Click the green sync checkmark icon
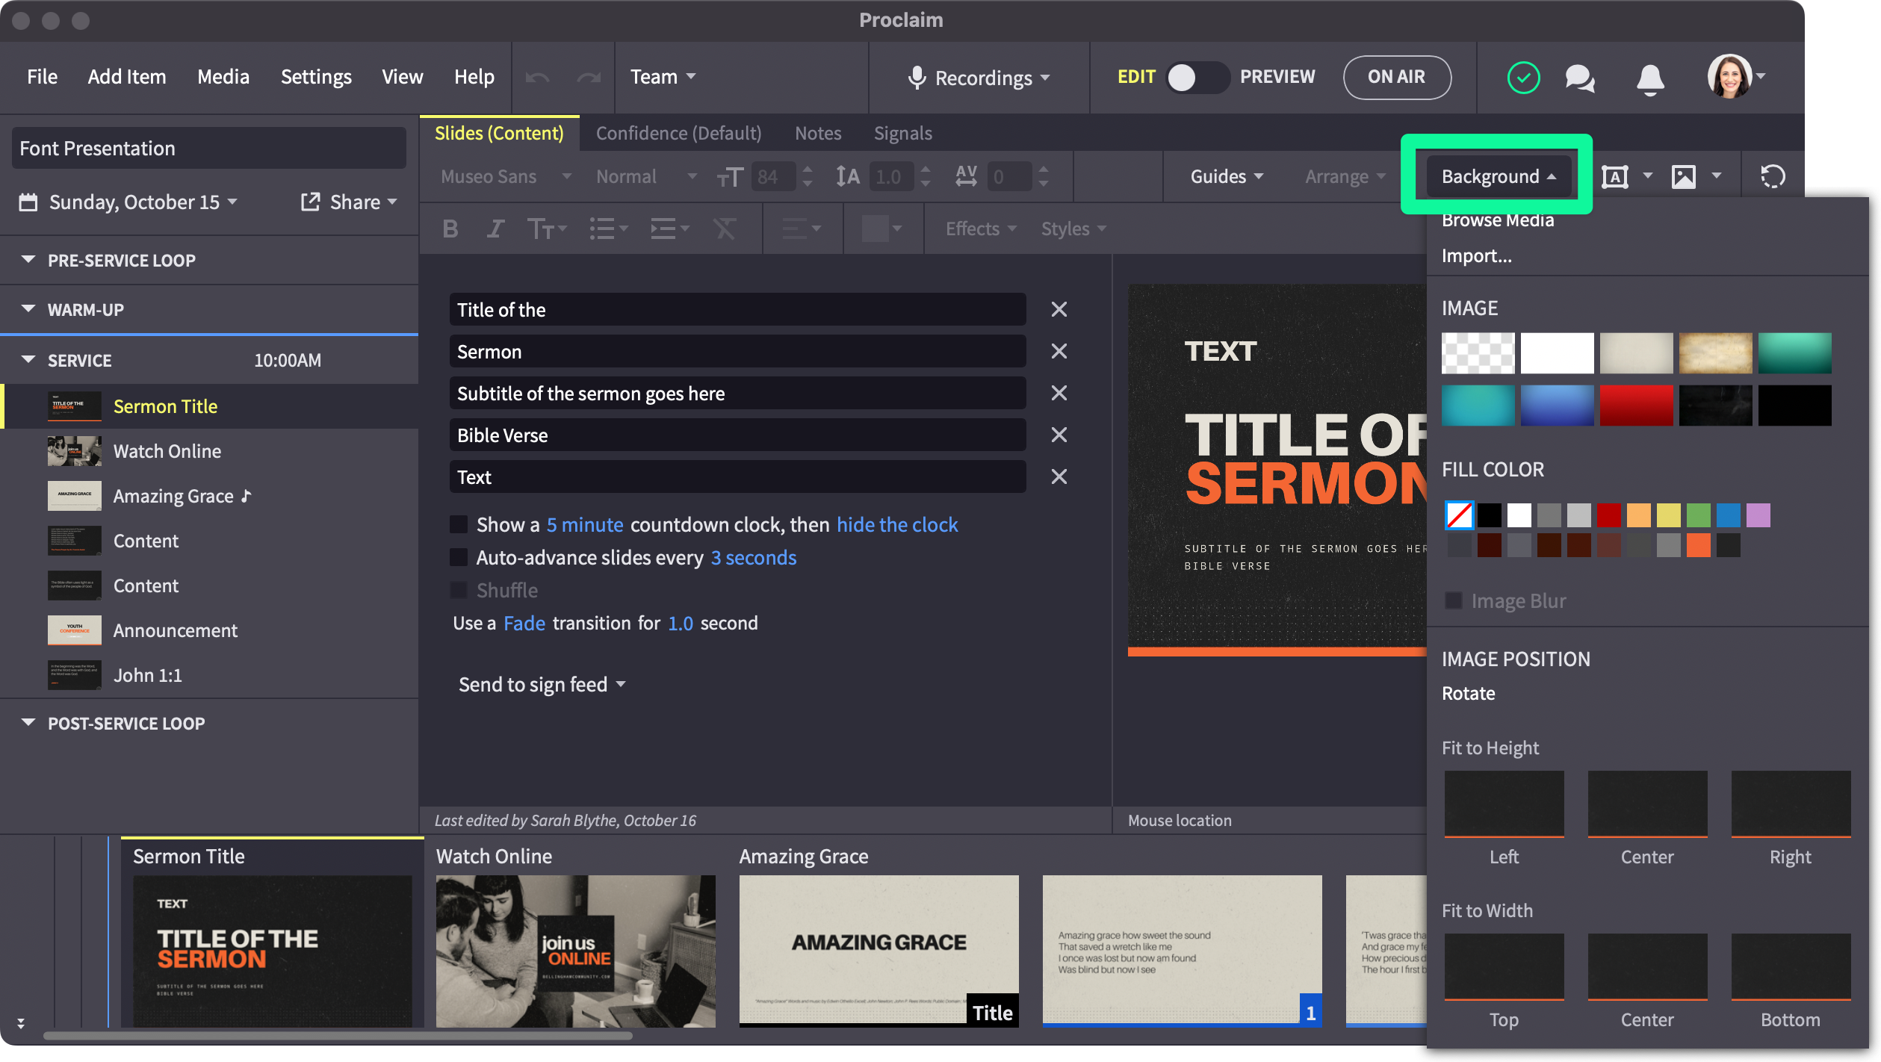The image size is (1881, 1062). [1523, 78]
